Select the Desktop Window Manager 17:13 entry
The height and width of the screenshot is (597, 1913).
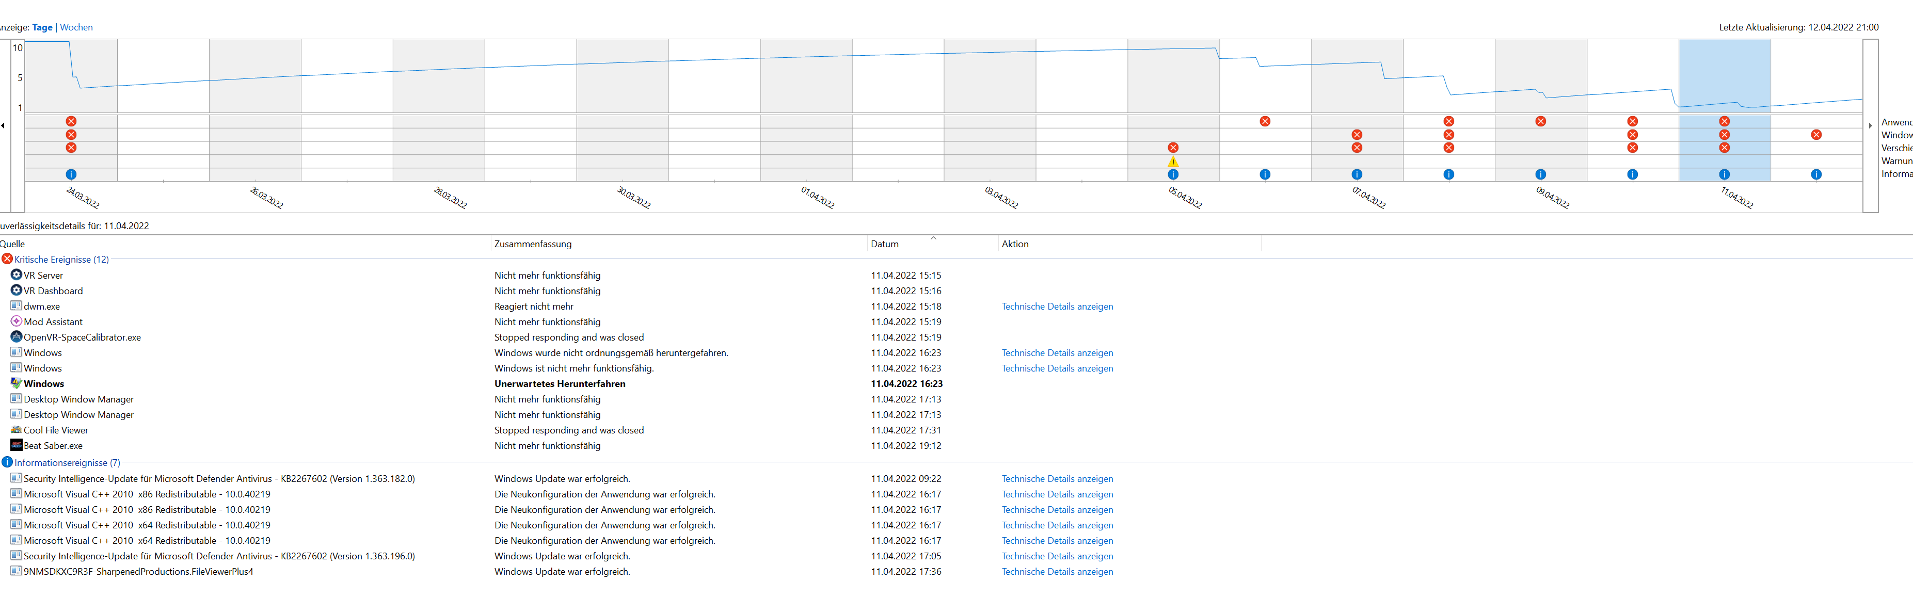click(x=78, y=399)
